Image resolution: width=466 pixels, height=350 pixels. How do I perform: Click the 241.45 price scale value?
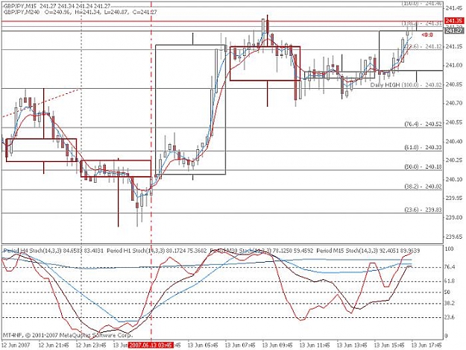click(454, 8)
